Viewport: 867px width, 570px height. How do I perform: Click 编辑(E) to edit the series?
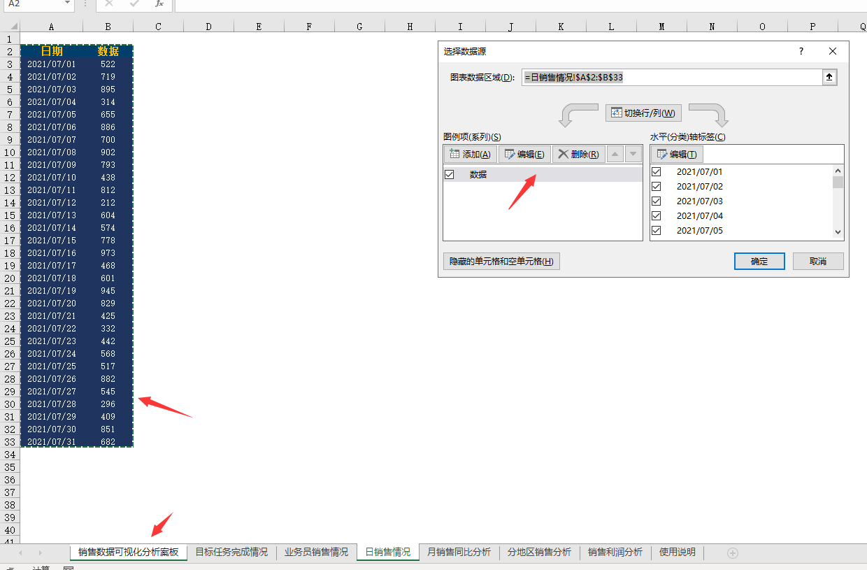point(524,155)
